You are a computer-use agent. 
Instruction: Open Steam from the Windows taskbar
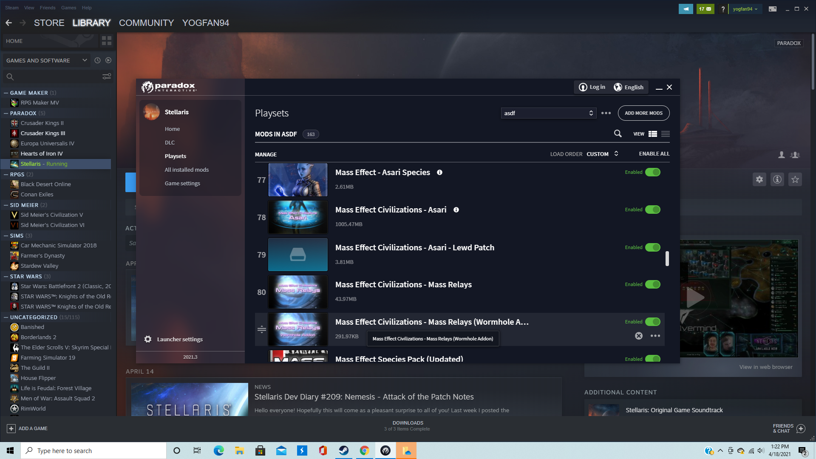pos(344,450)
